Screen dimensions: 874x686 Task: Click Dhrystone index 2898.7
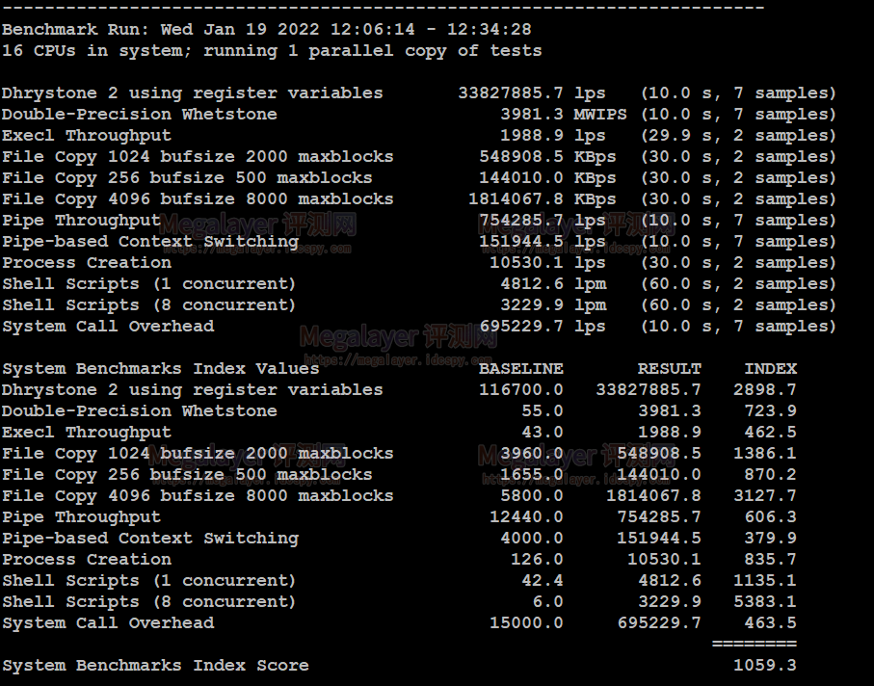[x=765, y=389]
